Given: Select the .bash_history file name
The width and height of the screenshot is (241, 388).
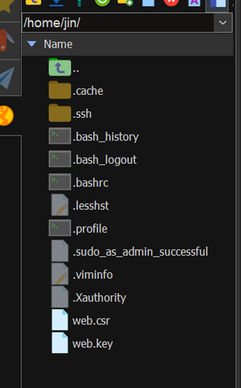Looking at the screenshot, I should [x=106, y=137].
